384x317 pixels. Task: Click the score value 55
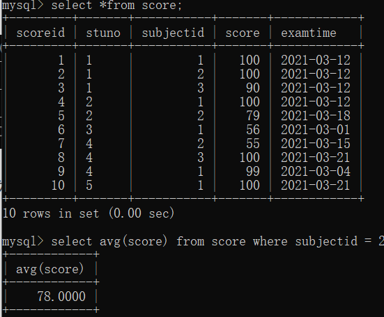pyautogui.click(x=253, y=144)
